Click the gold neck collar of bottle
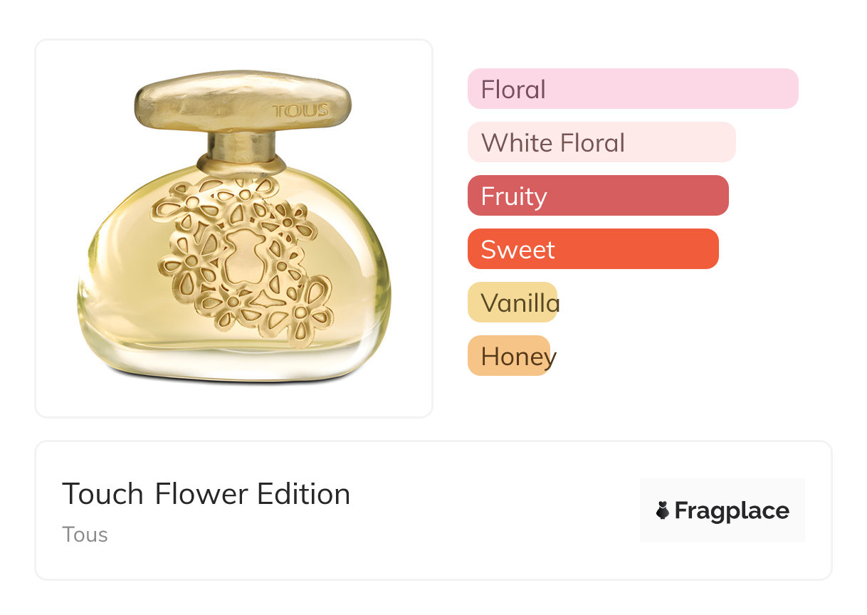867x615 pixels. 241,153
